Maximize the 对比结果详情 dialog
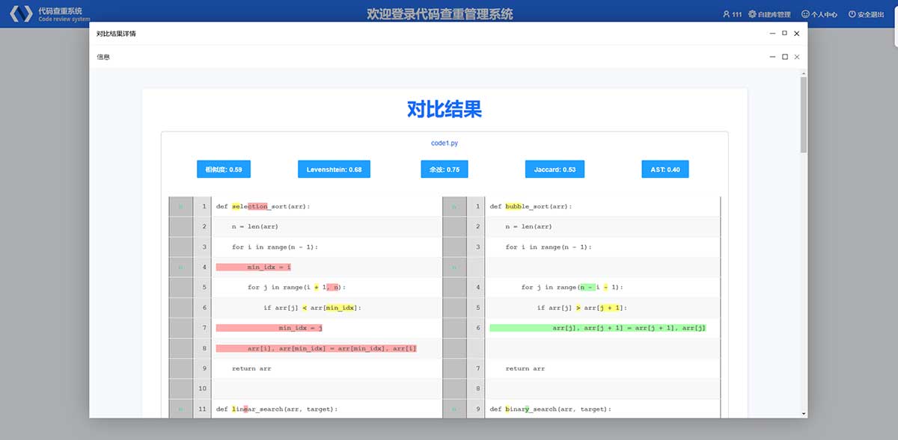 coord(784,34)
